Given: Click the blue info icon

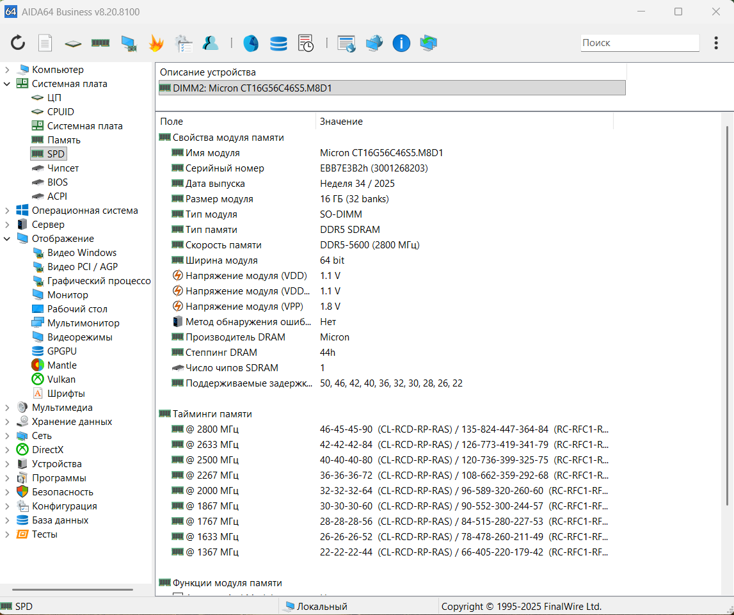Looking at the screenshot, I should 401,43.
